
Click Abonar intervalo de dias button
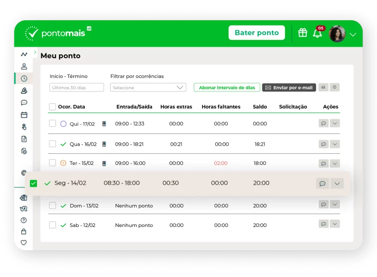pyautogui.click(x=227, y=88)
